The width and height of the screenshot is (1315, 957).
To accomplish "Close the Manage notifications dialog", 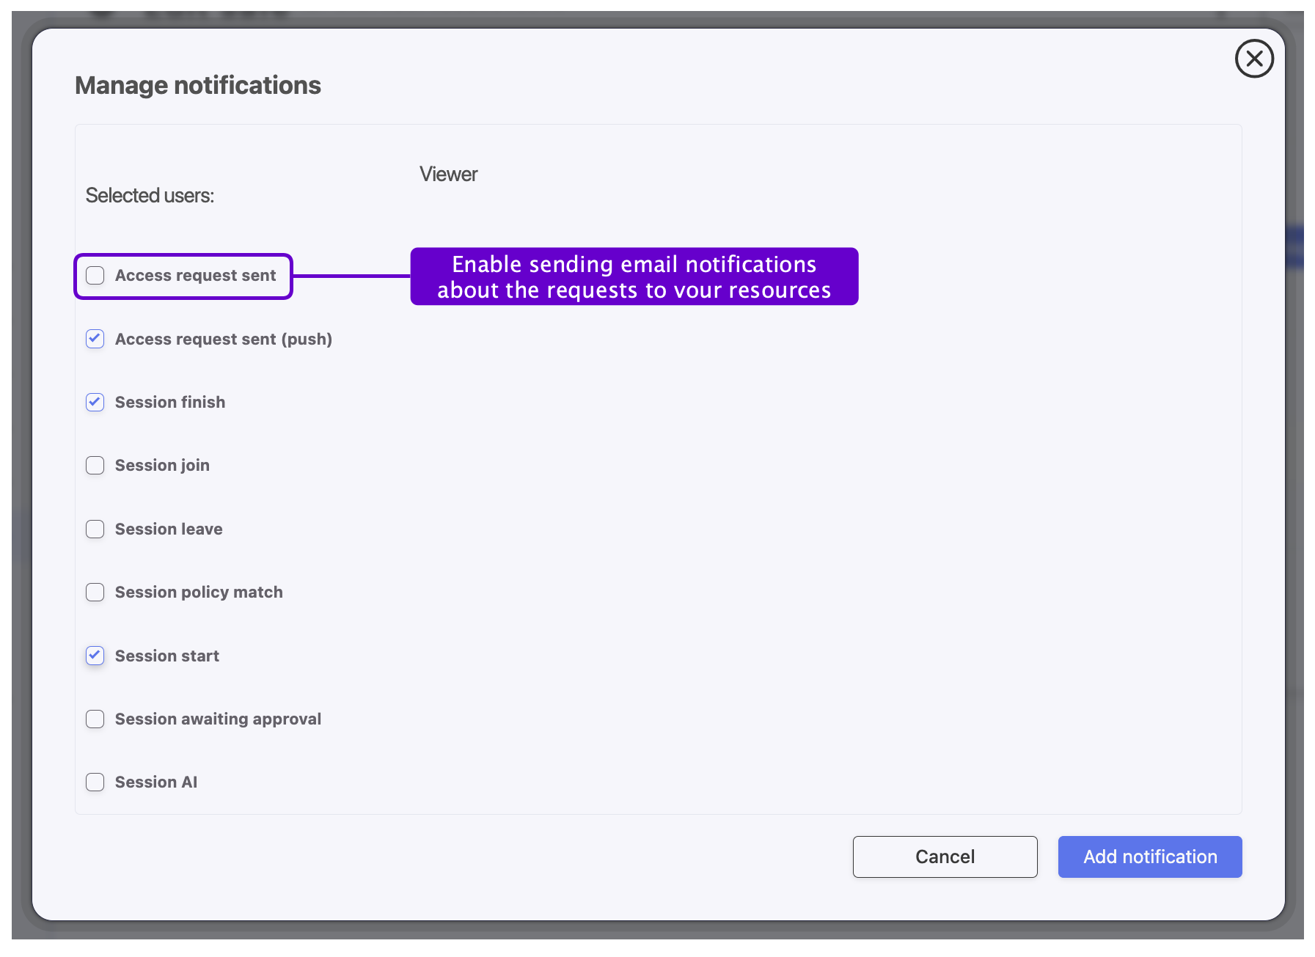I will (1254, 59).
